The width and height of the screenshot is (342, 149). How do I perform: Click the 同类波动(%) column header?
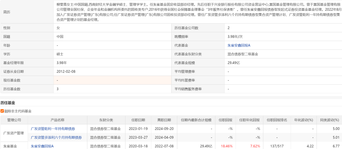[329, 120]
